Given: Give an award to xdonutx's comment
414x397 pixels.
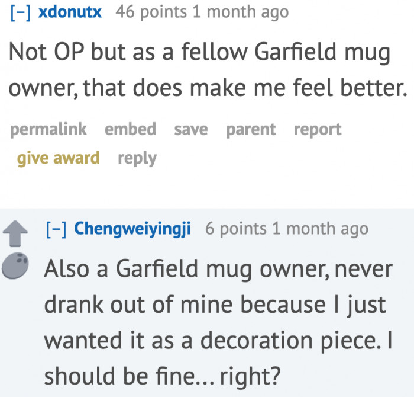Looking at the screenshot, I should [x=59, y=158].
